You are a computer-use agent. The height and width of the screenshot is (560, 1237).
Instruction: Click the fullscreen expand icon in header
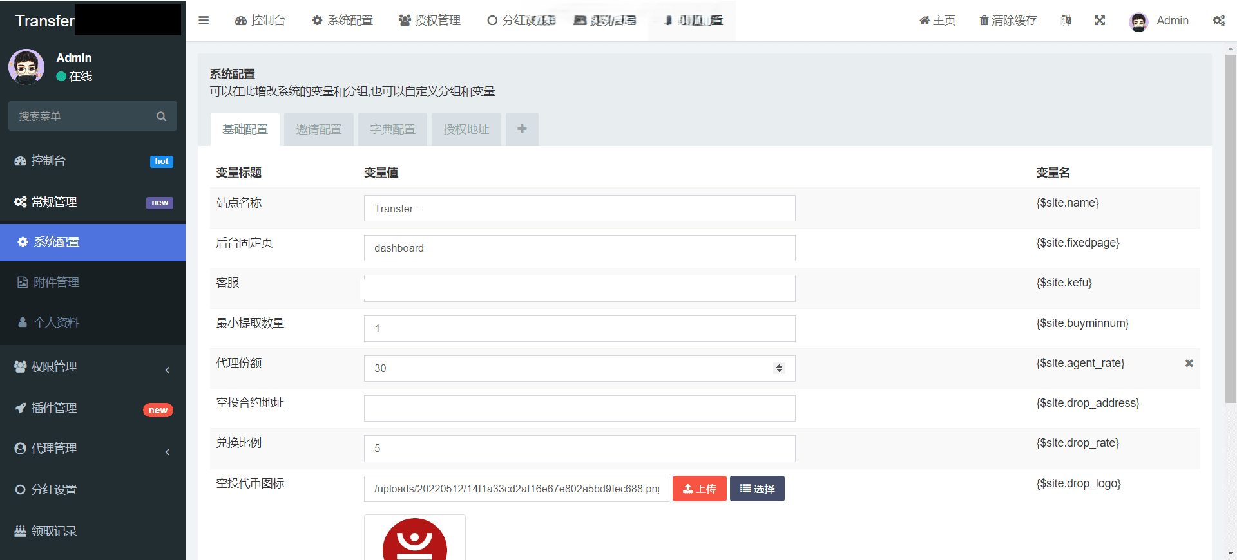point(1100,21)
